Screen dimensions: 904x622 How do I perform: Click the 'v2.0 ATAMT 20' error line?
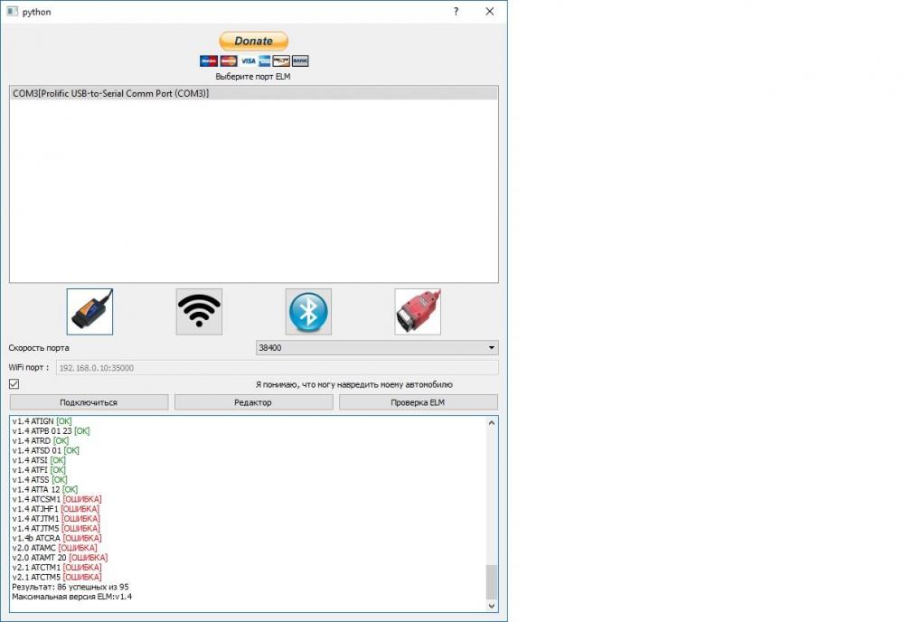60,558
